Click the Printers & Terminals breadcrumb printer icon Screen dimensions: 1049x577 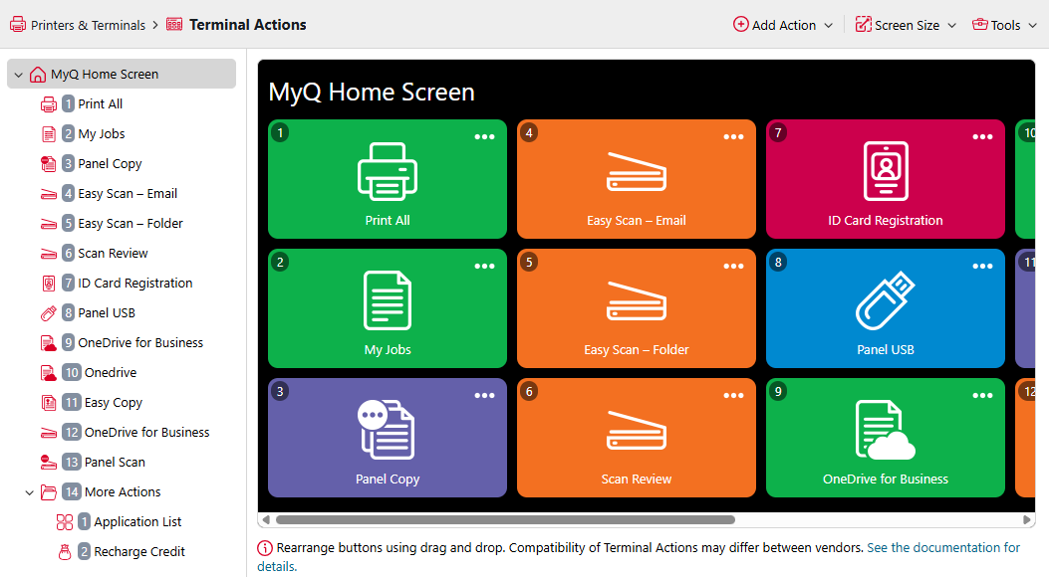coord(18,25)
